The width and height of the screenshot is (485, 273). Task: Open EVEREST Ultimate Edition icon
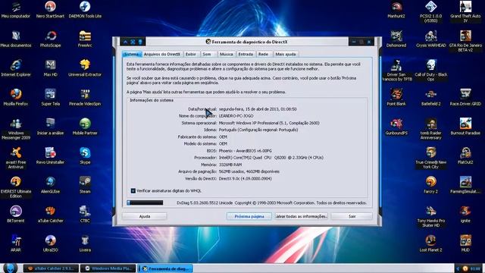coord(16,187)
